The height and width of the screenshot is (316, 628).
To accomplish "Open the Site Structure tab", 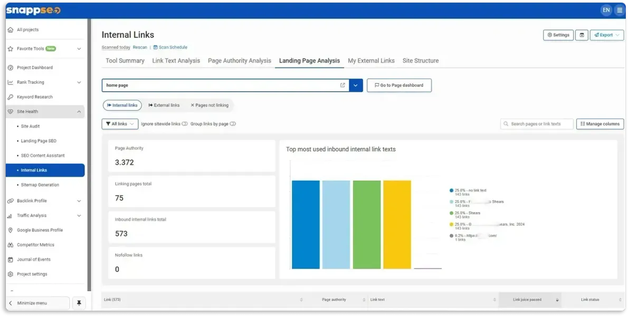I will (x=421, y=61).
